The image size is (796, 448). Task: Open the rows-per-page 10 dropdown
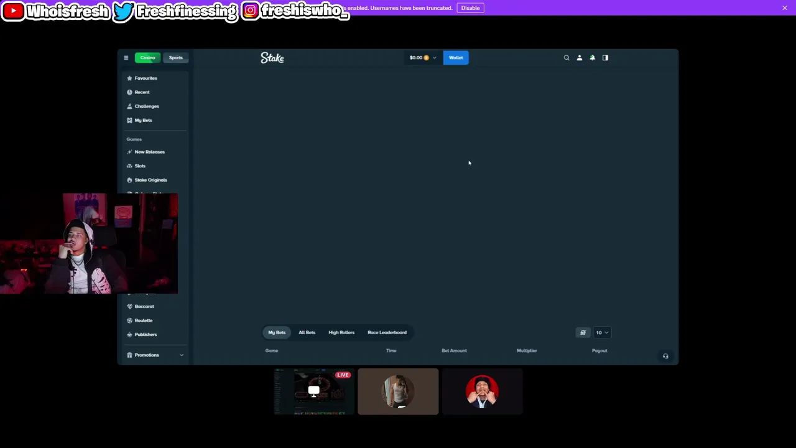point(602,332)
